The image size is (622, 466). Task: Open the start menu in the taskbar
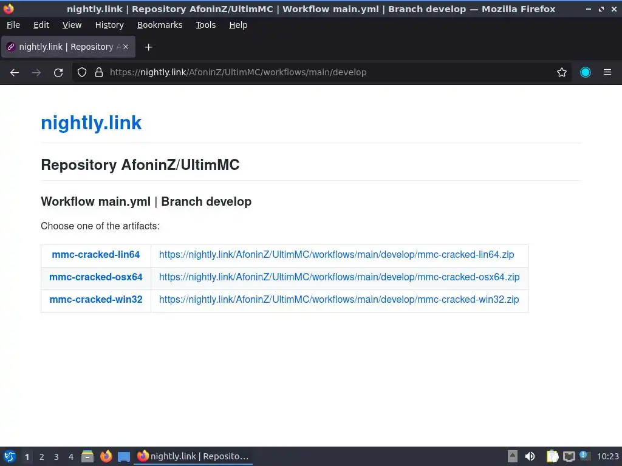(x=10, y=456)
